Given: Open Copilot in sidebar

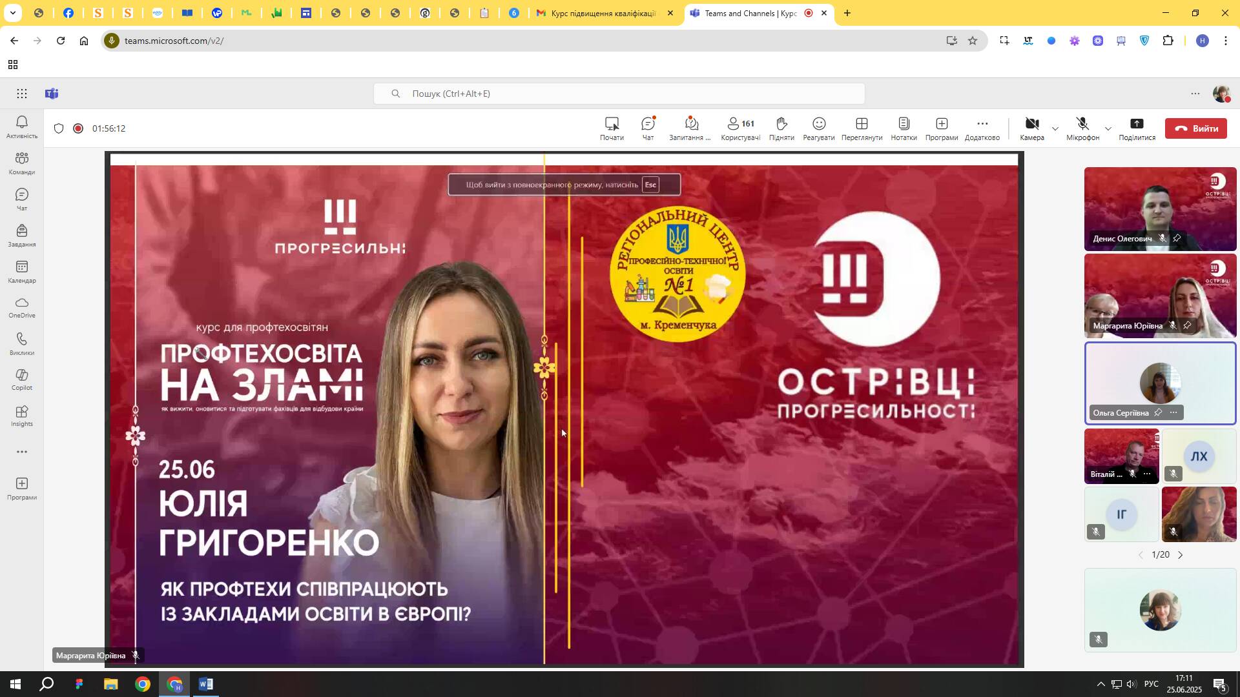Looking at the screenshot, I should (22, 380).
